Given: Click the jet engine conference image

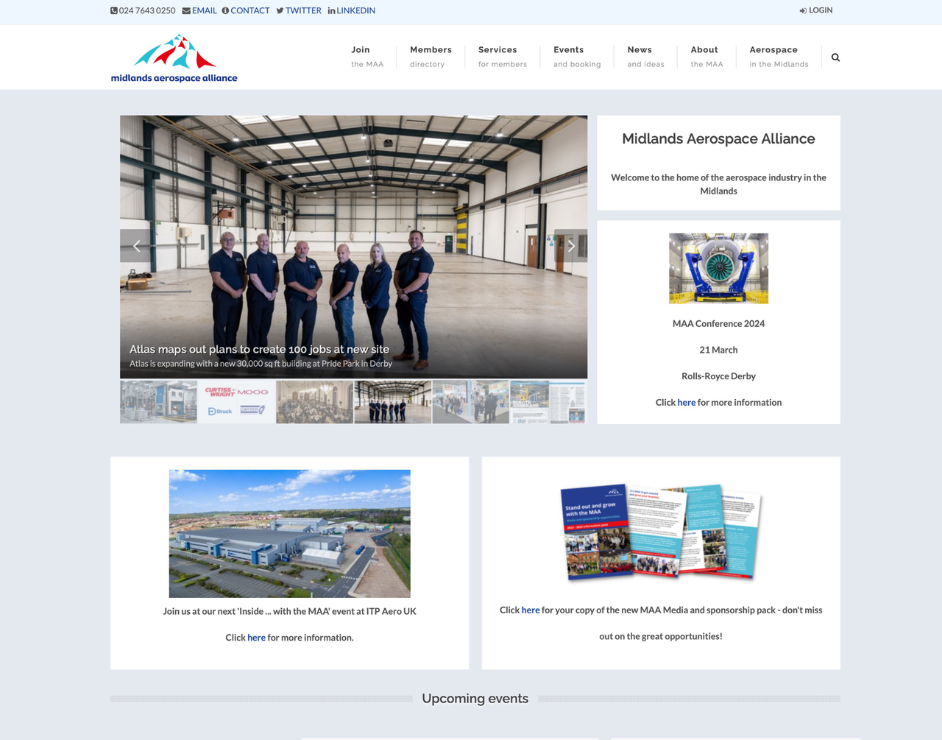Looking at the screenshot, I should tap(718, 269).
